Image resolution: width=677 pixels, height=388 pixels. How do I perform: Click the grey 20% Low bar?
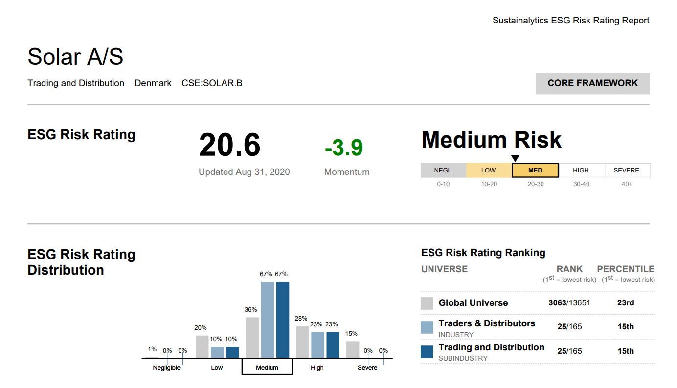pos(202,346)
